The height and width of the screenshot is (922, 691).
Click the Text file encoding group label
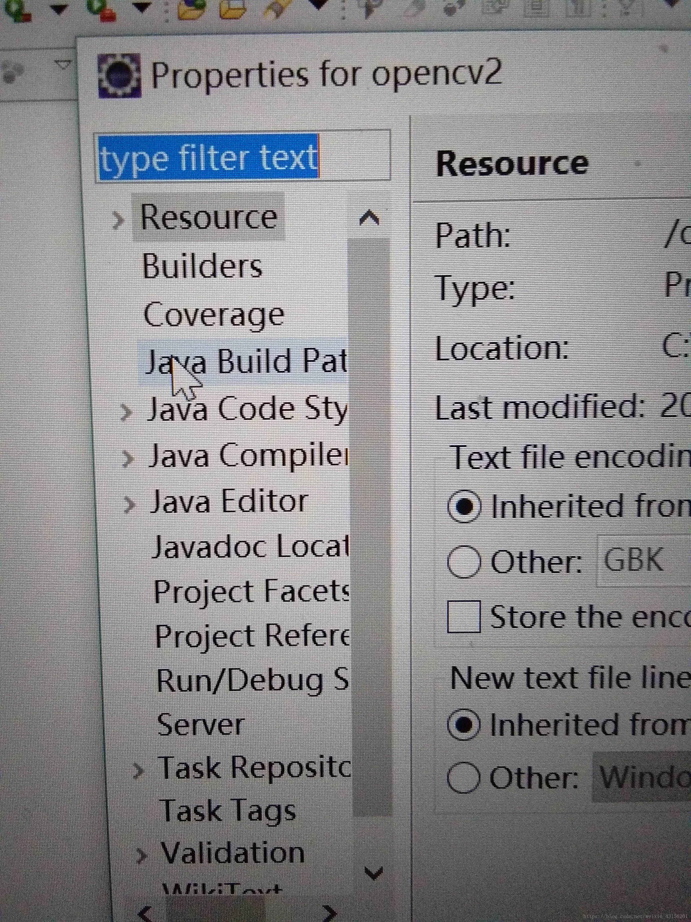coord(571,457)
